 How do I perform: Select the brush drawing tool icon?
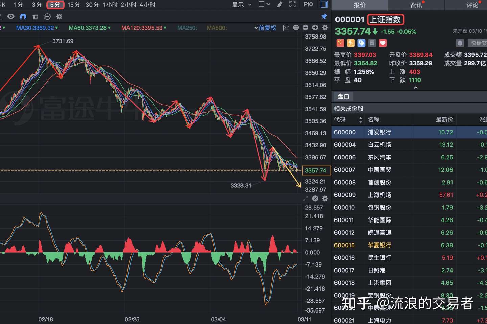point(280,4)
